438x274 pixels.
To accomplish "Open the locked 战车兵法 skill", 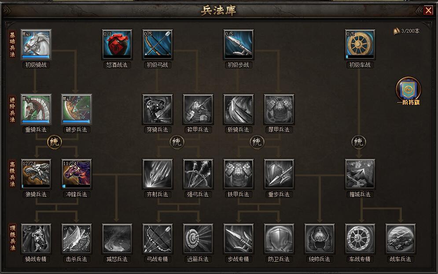I will pos(401,239).
